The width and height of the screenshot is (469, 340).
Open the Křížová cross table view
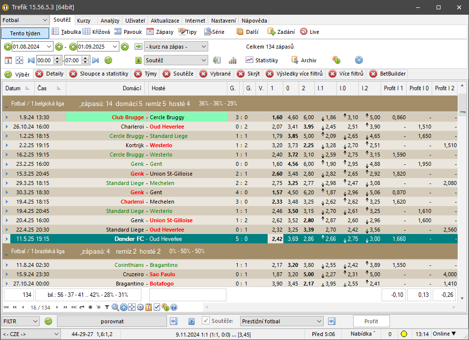click(96, 32)
